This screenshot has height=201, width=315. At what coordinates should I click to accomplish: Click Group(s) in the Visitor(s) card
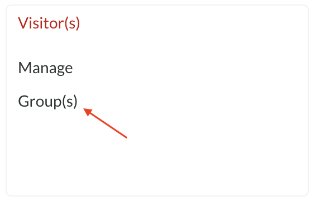pos(47,102)
